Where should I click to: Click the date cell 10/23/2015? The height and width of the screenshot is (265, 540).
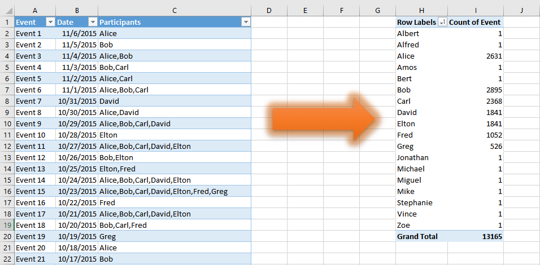pos(77,191)
